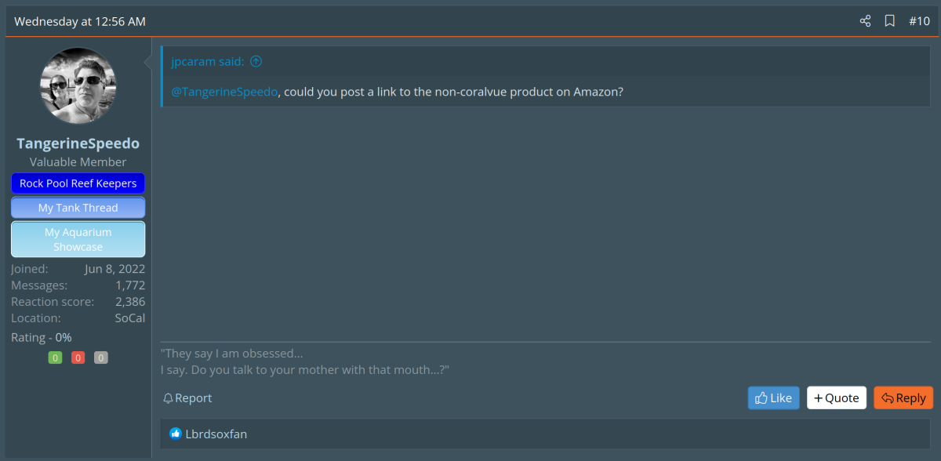This screenshot has width=941, height=461.
Task: Click the "jpcaram said:" quote header
Action: pyautogui.click(x=208, y=61)
